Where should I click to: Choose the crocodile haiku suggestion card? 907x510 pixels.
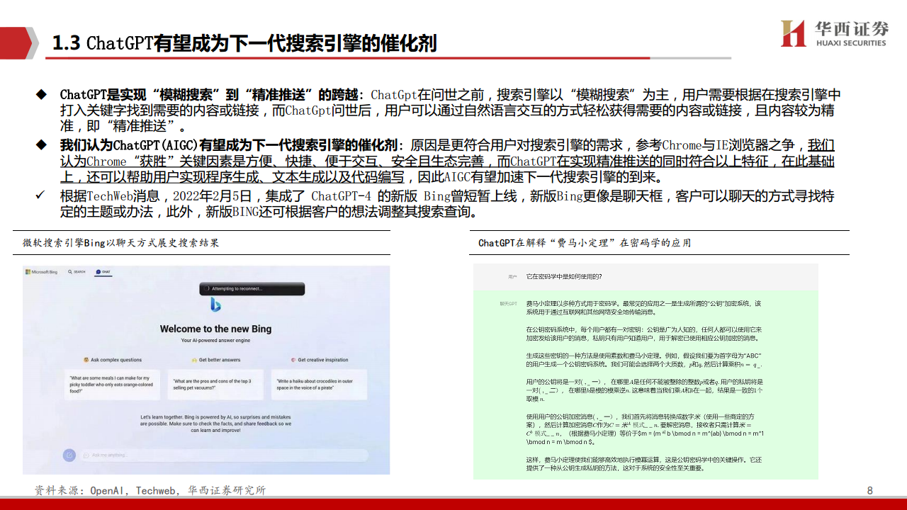[x=317, y=385]
